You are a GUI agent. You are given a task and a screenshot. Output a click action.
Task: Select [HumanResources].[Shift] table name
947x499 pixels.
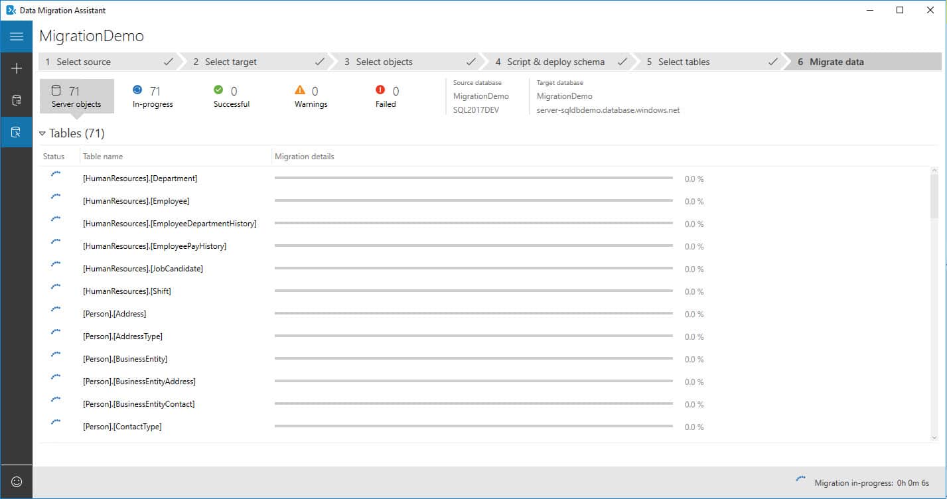click(x=127, y=291)
